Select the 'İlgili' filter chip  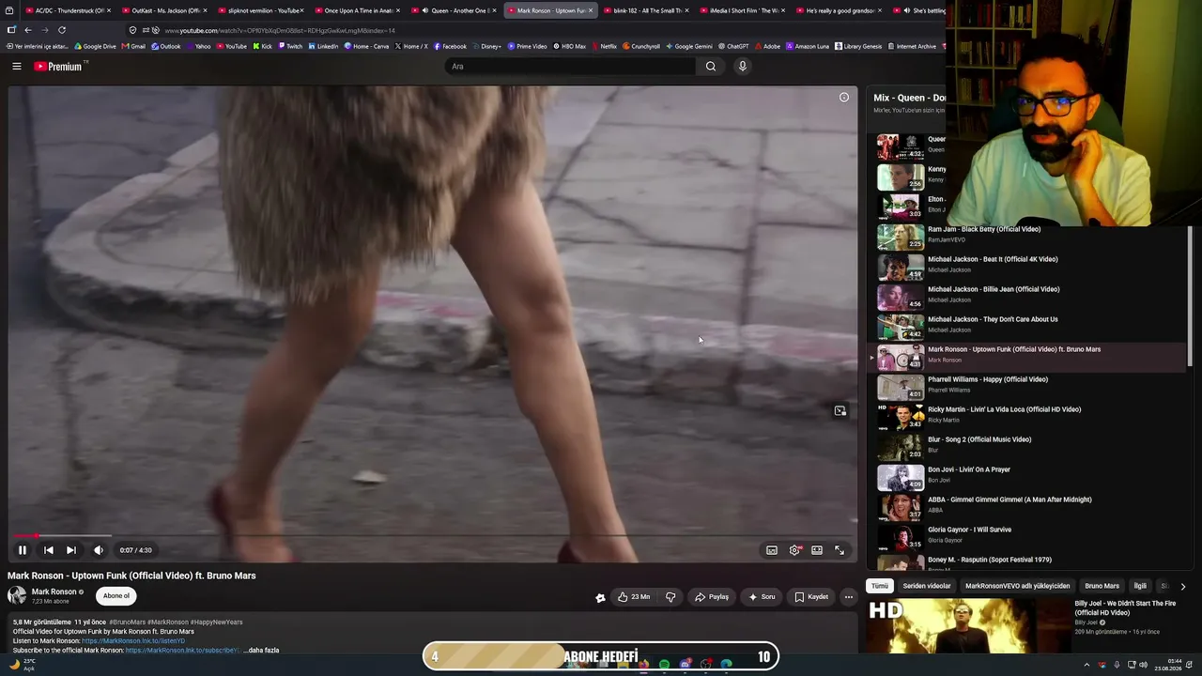[x=1140, y=586]
